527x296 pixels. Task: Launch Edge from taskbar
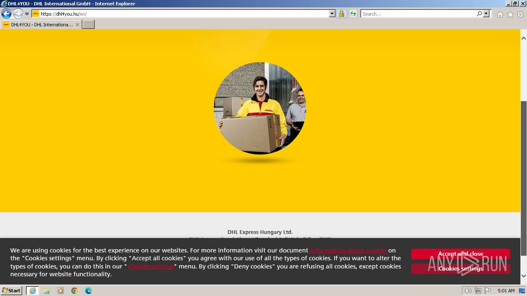89,291
